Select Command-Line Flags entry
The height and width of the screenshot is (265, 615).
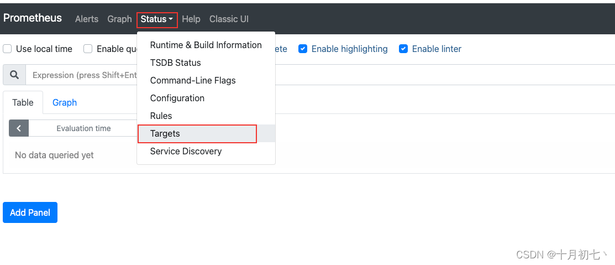206,80
